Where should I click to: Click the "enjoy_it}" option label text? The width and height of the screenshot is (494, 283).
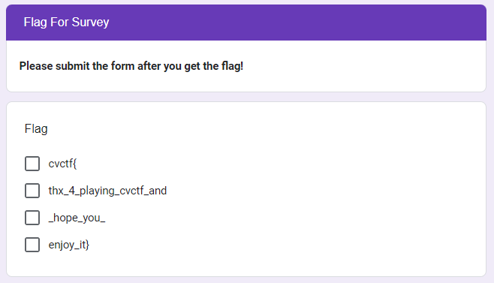pyautogui.click(x=68, y=245)
